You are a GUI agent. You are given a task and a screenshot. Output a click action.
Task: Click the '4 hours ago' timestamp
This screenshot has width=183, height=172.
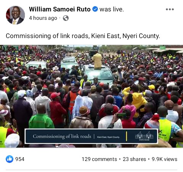point(43,18)
